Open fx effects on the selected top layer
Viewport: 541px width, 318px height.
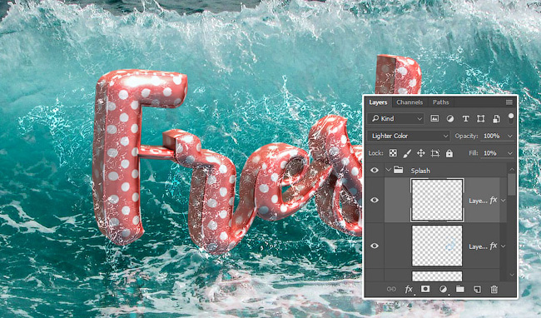tap(494, 200)
